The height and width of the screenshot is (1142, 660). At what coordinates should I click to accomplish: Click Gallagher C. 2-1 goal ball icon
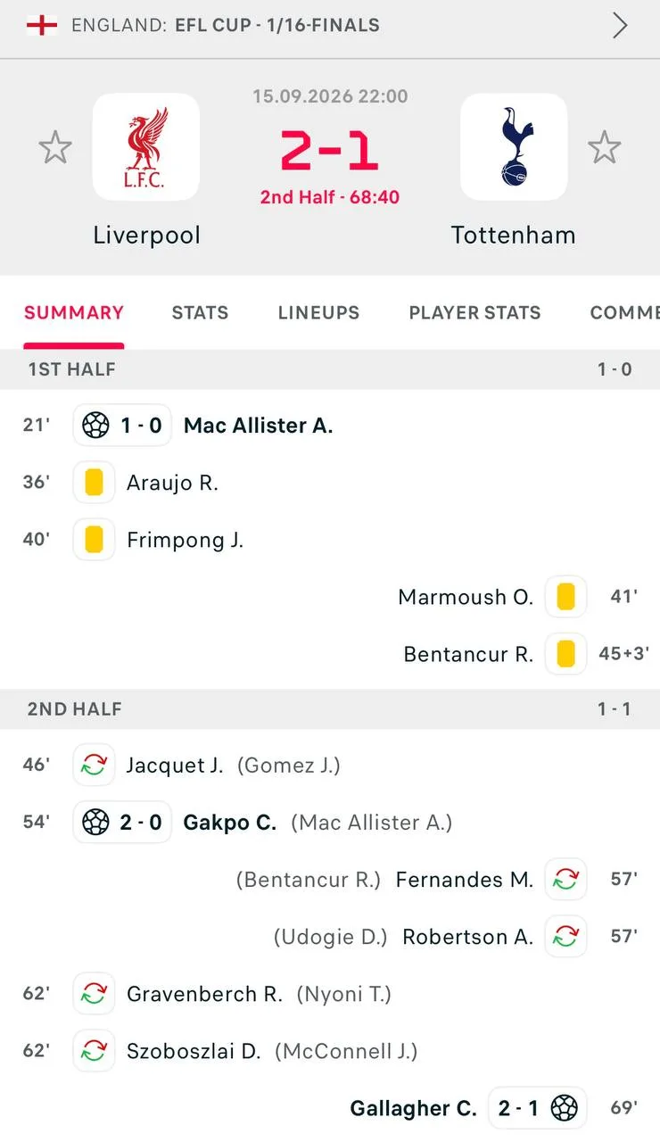coord(564,1108)
